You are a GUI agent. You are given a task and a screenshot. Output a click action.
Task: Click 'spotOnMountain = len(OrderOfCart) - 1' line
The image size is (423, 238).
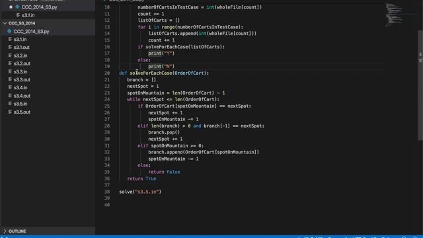point(176,93)
